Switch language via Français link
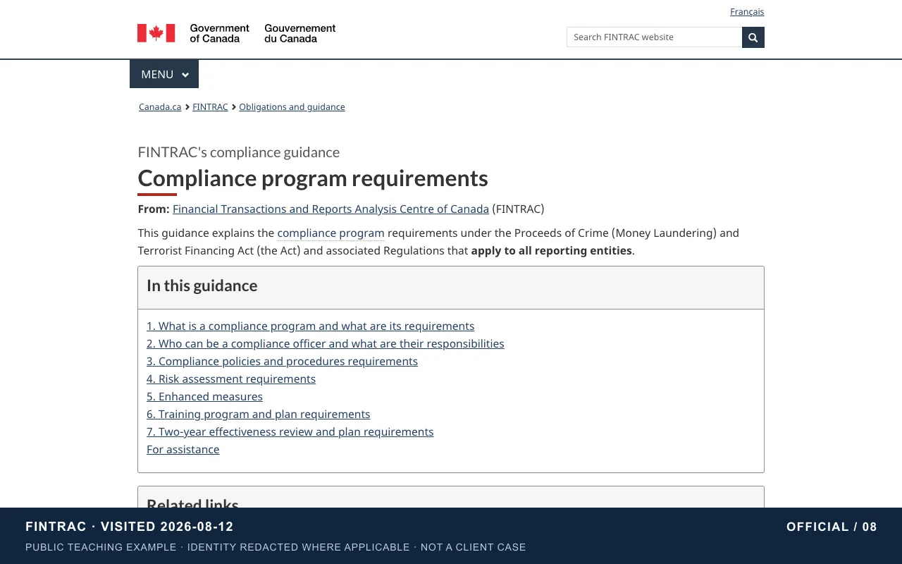Screen dimensions: 902x564 [x=747, y=12]
